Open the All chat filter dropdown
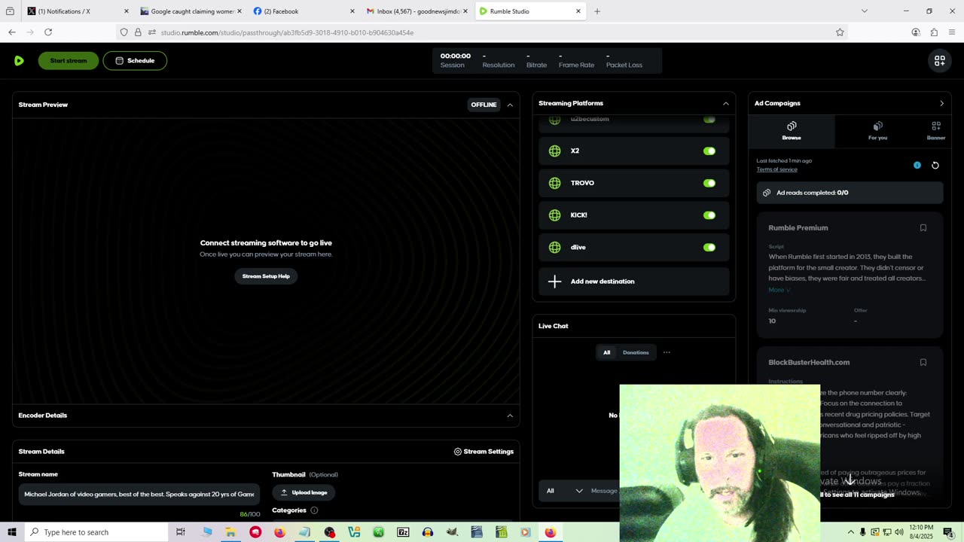964x542 pixels. click(x=564, y=491)
